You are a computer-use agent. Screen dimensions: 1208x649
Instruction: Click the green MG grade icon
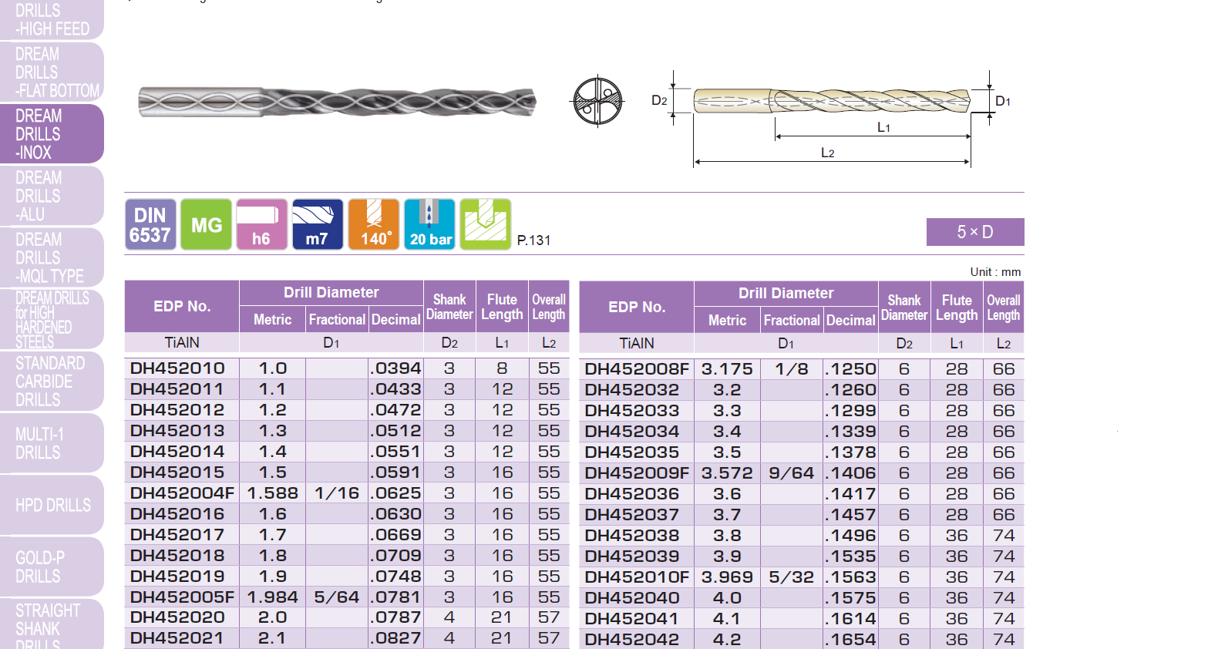[x=206, y=224]
